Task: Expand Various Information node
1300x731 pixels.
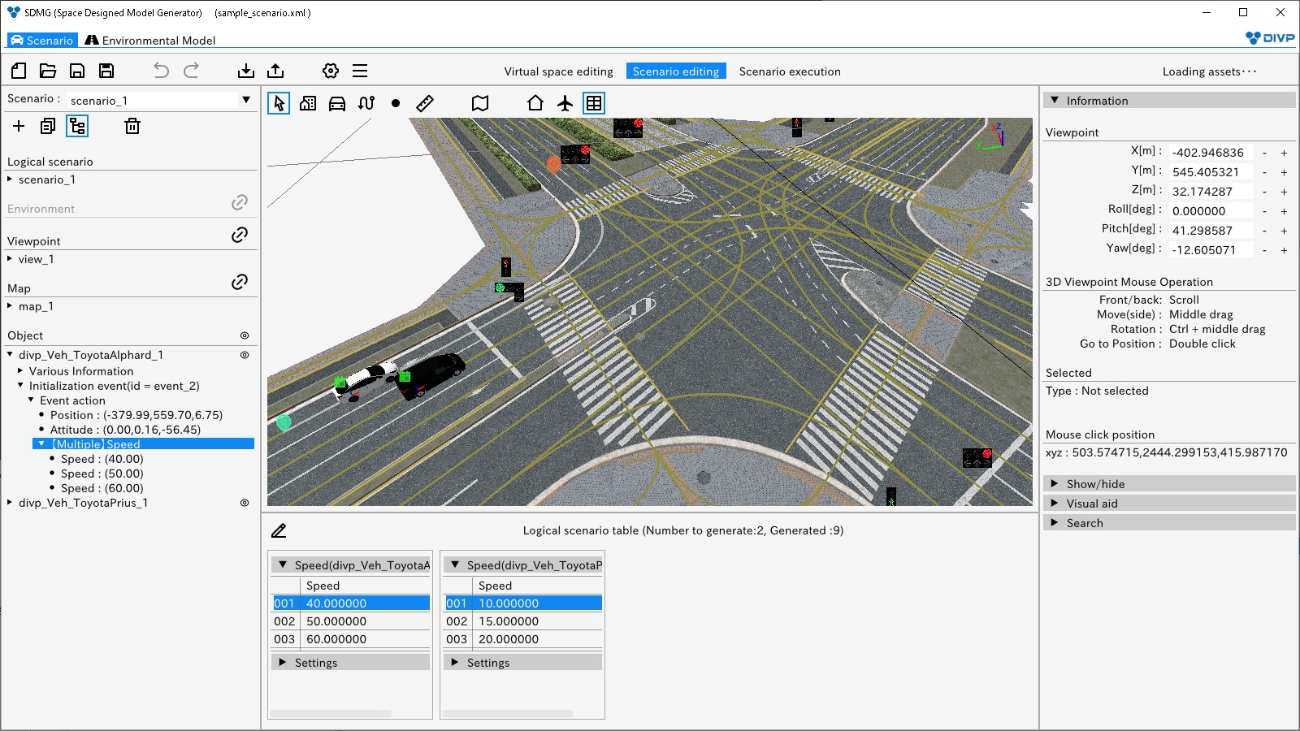Action: click(20, 371)
